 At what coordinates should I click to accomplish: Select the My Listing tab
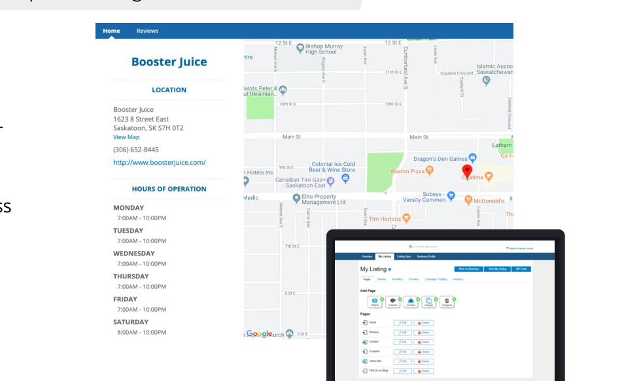click(x=385, y=257)
